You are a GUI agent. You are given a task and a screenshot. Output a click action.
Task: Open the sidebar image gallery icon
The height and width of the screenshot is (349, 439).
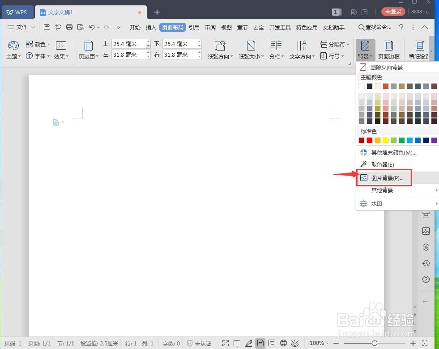(x=426, y=231)
